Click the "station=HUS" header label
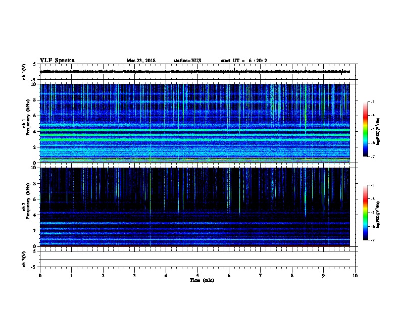The height and width of the screenshot is (309, 400). pos(187,61)
